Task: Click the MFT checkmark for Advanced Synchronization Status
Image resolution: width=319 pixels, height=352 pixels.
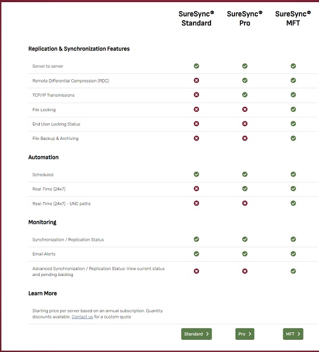Action: [293, 271]
